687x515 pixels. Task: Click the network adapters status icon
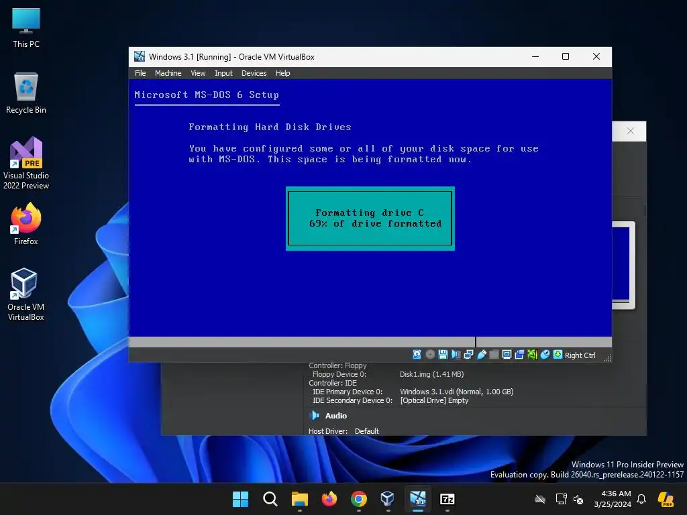tap(468, 355)
